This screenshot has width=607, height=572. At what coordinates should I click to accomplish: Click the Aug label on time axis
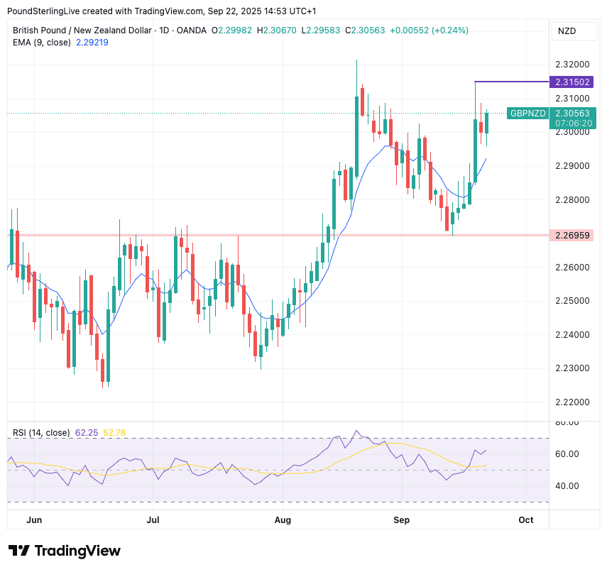click(283, 520)
